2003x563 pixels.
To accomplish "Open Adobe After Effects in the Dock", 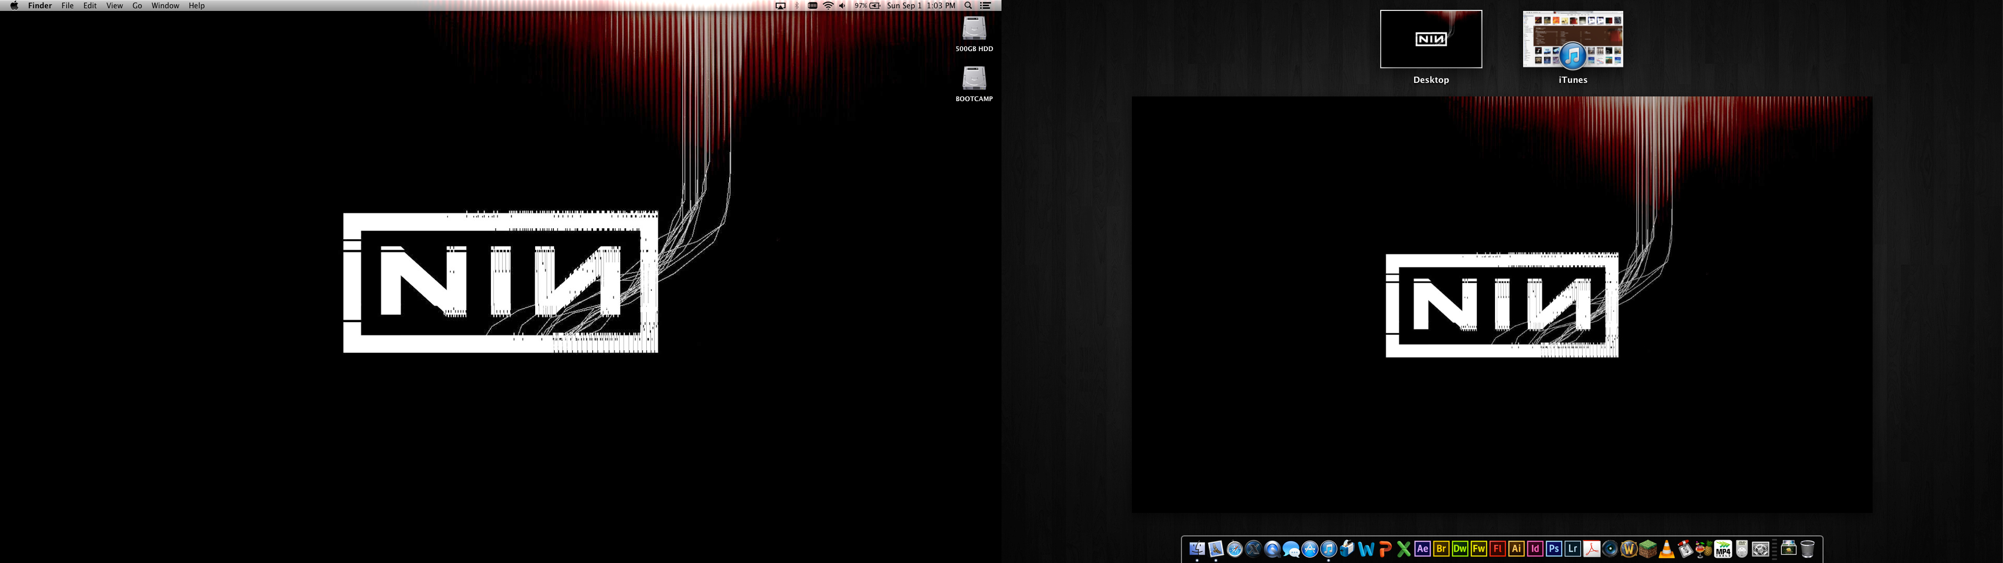I will click(x=1423, y=549).
